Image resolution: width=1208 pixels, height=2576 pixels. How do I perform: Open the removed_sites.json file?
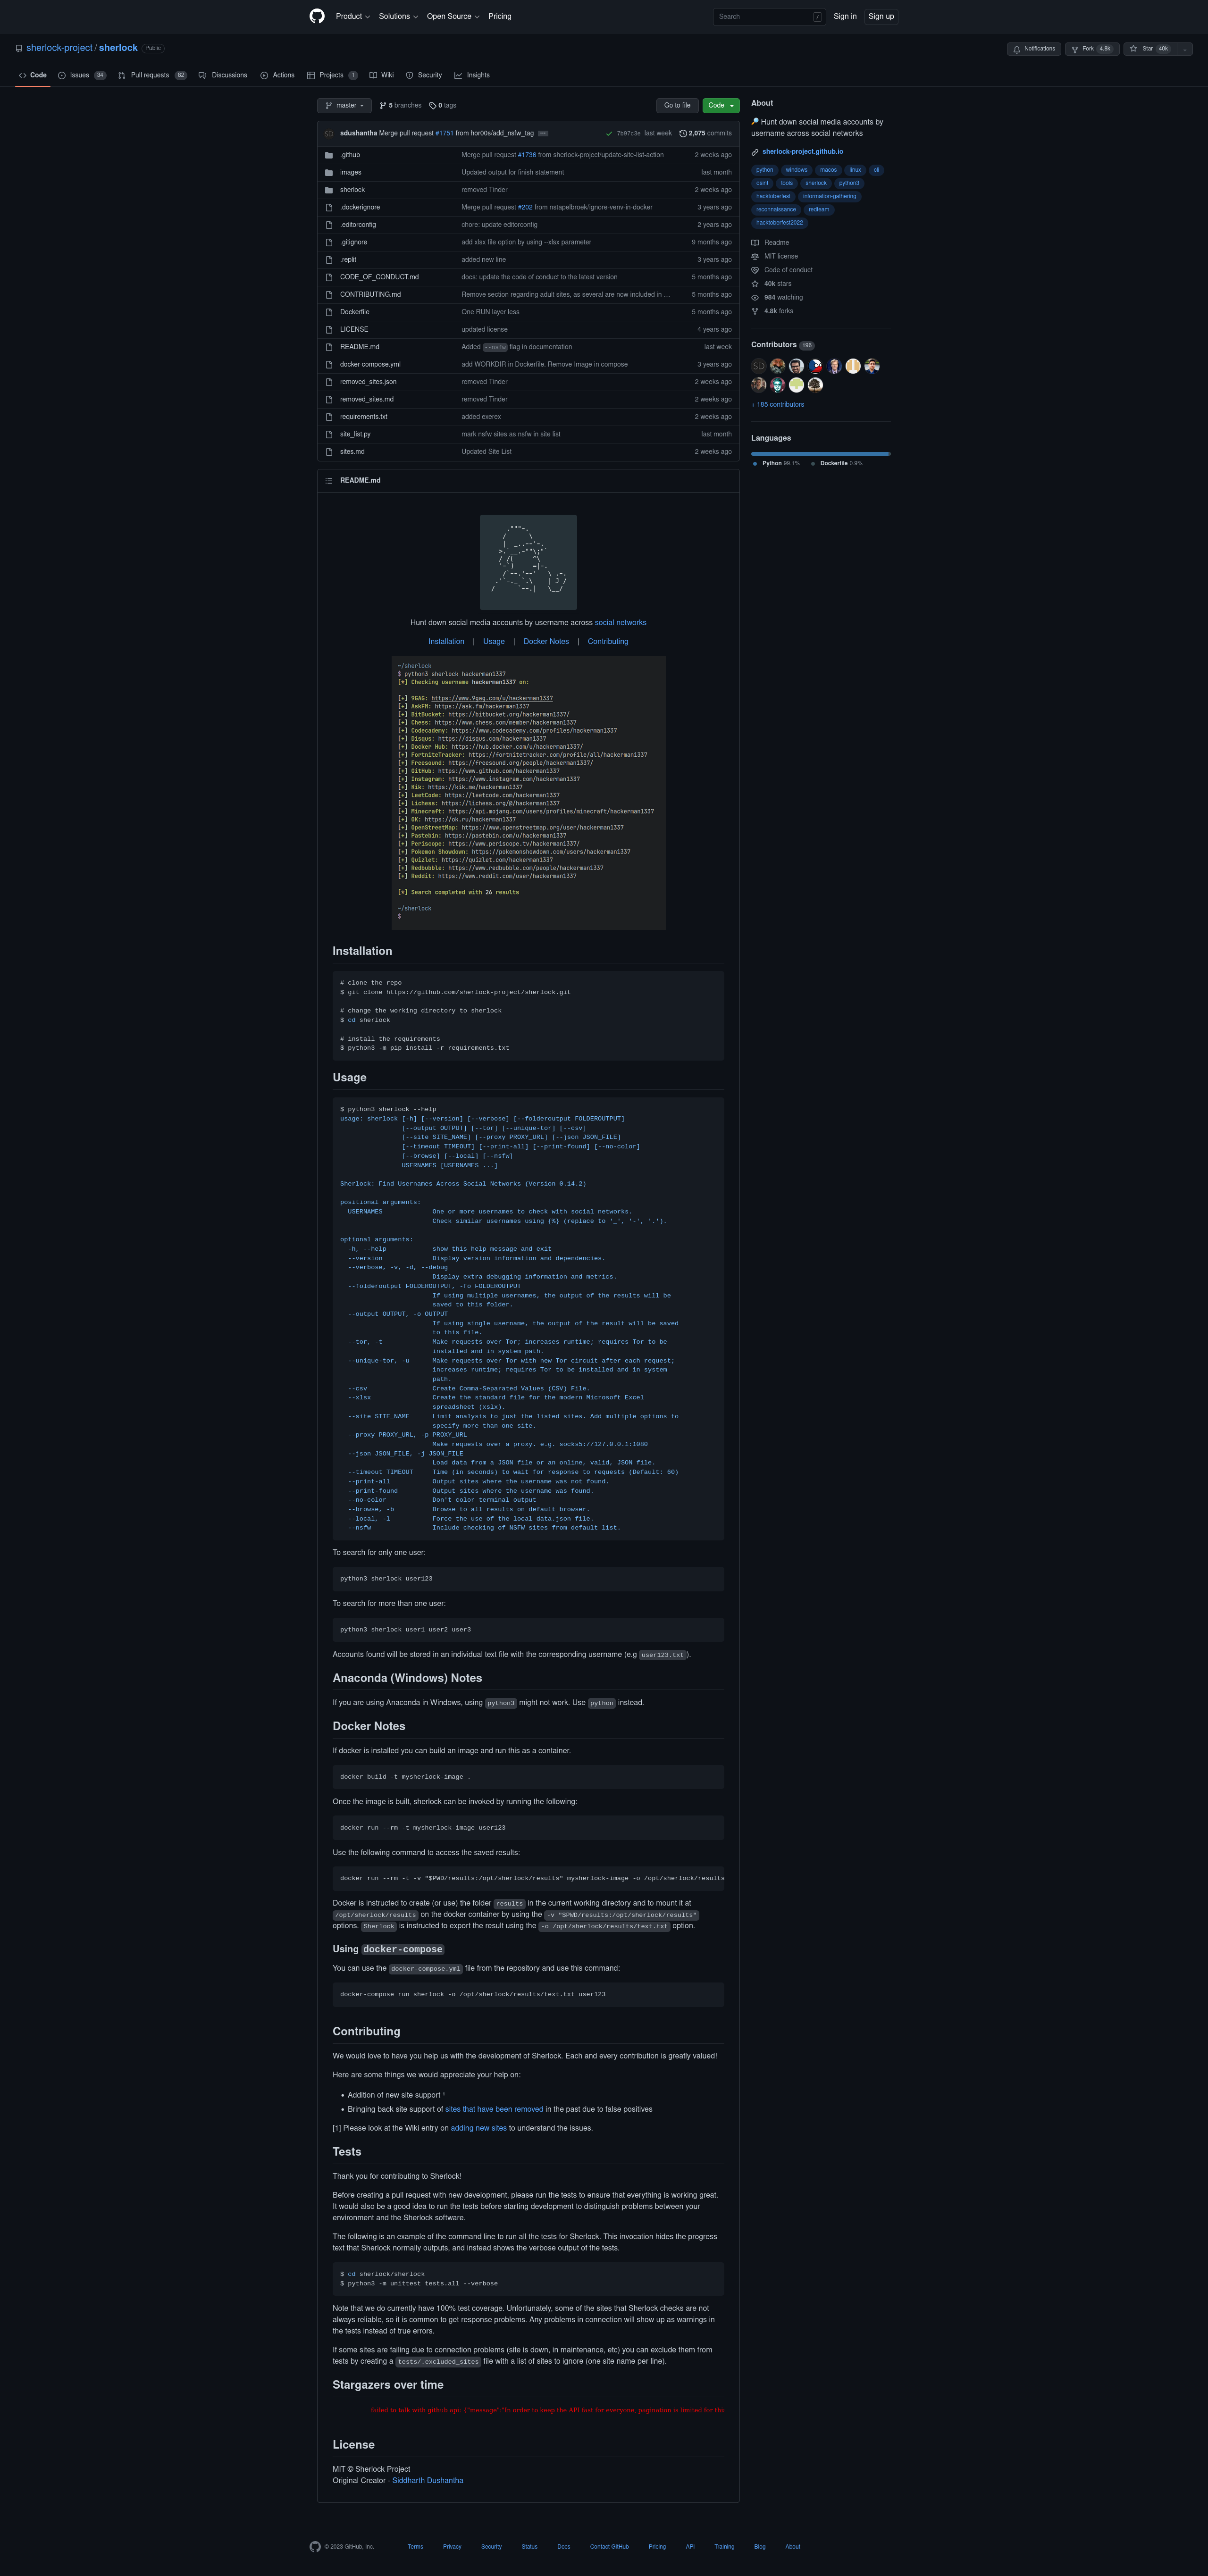click(x=368, y=382)
